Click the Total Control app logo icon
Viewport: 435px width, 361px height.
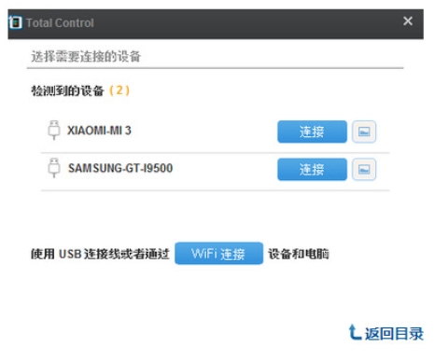[x=15, y=22]
